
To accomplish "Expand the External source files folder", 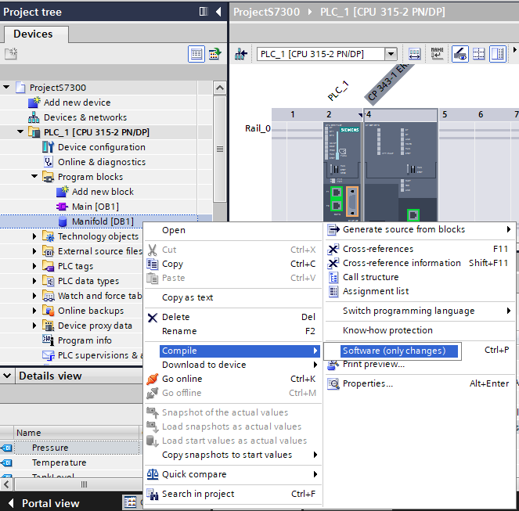I will click(34, 251).
